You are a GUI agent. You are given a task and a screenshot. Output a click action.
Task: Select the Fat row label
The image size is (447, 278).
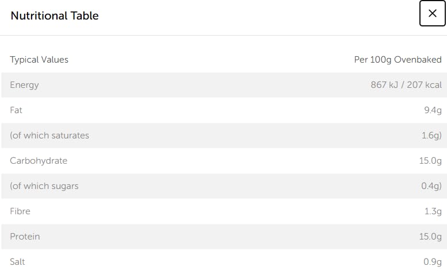tap(16, 110)
